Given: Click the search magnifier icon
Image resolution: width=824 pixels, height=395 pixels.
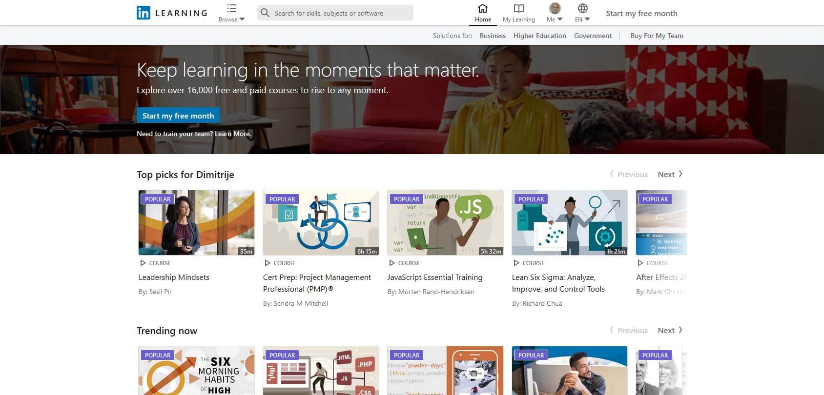Looking at the screenshot, I should pyautogui.click(x=265, y=13).
